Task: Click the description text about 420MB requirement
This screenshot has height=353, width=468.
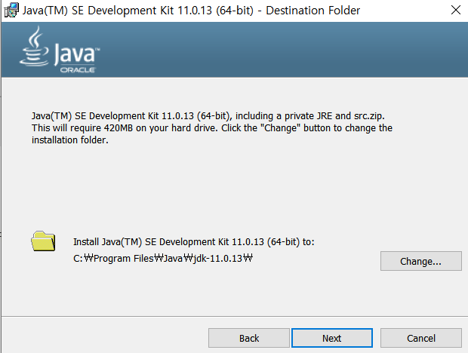Action: 212,128
